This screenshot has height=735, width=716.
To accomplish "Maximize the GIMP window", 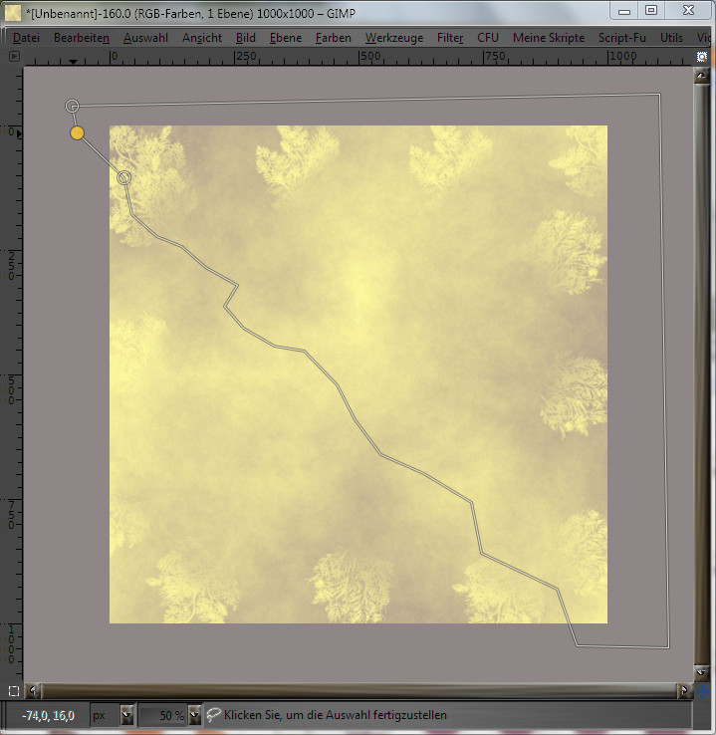I will 651,11.
